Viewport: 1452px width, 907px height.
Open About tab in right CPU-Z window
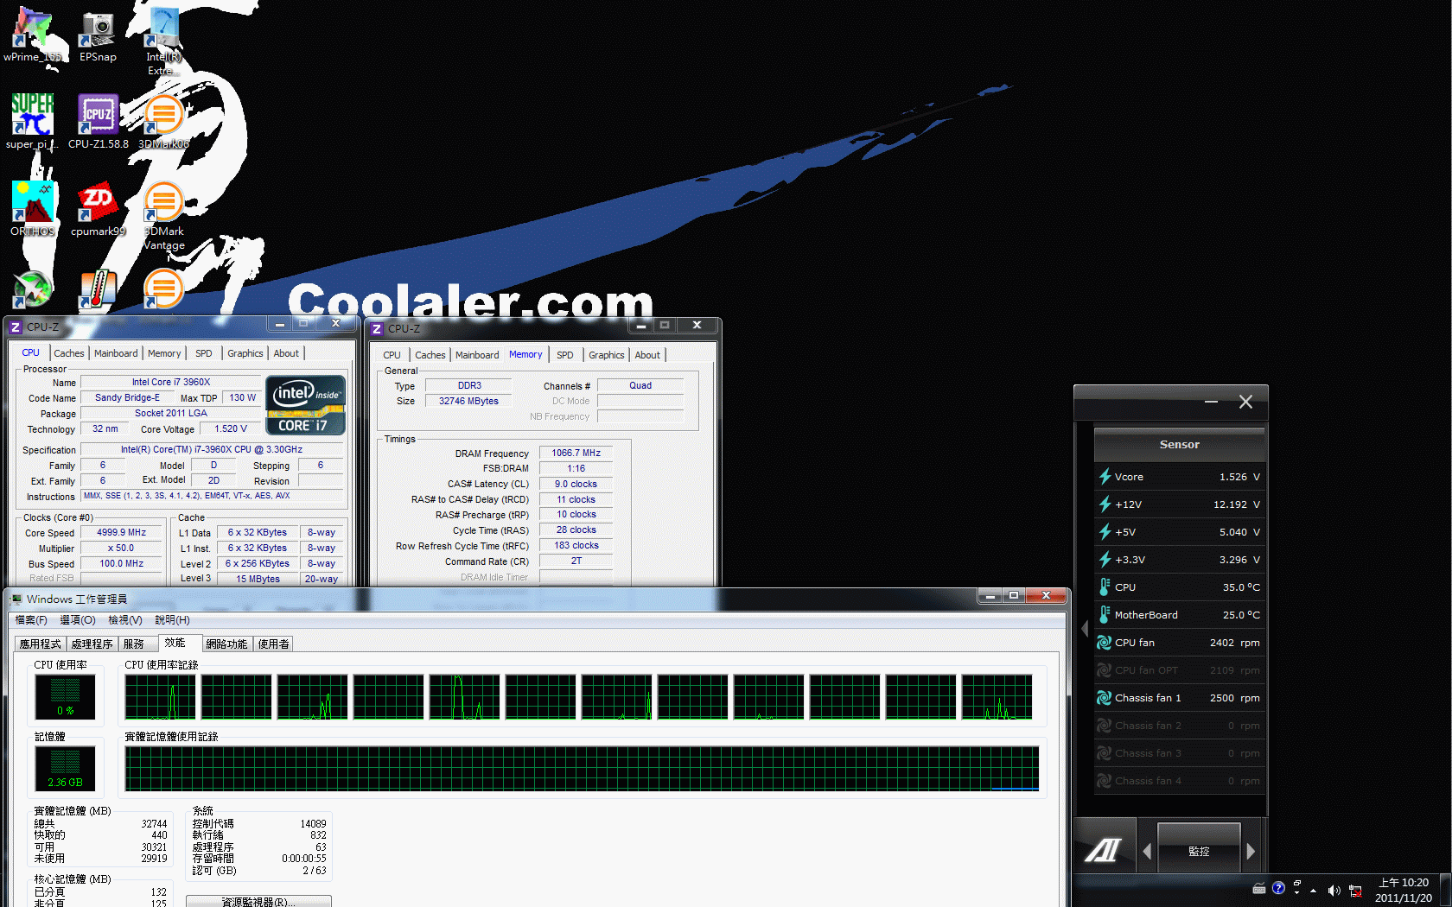[647, 355]
